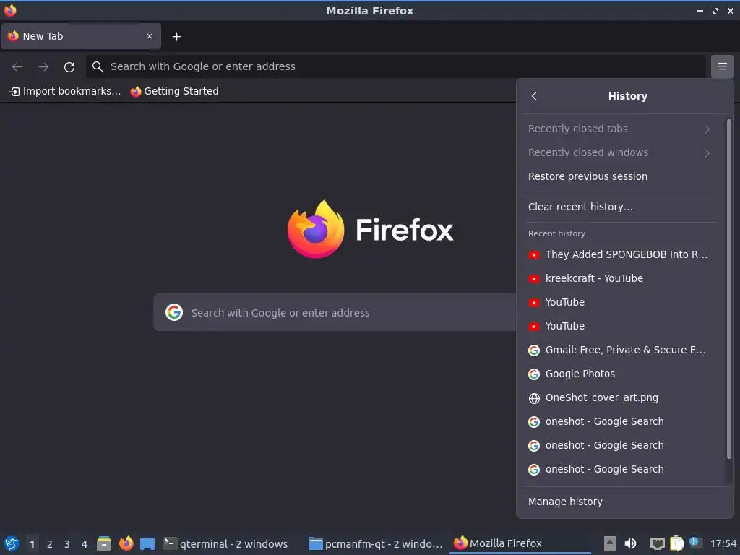Image resolution: width=740 pixels, height=555 pixels.
Task: Launch file manager from taskbar quick launch
Action: pos(104,543)
